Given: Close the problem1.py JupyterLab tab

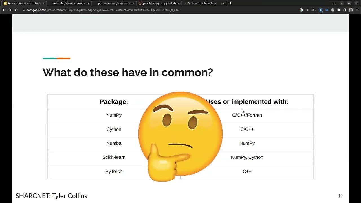Looking at the screenshot, I should click(178, 3).
